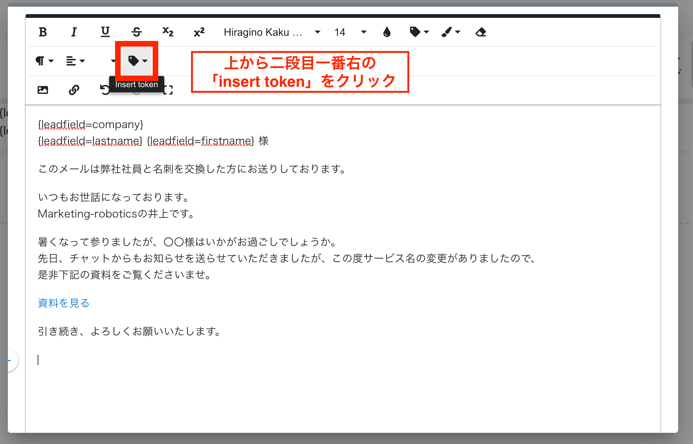Toggle underline formatting
This screenshot has width=693, height=444.
coord(105,32)
